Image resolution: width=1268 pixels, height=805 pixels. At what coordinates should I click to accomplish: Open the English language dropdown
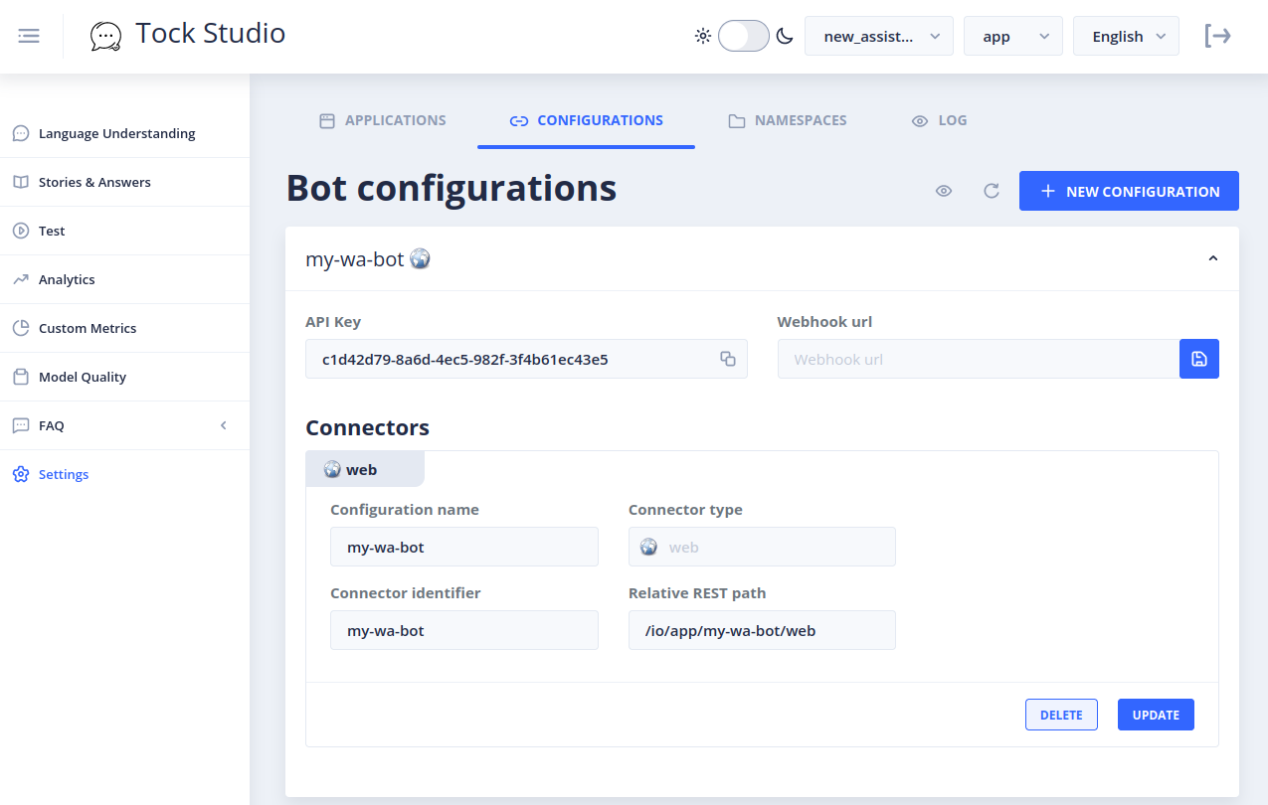pyautogui.click(x=1126, y=36)
